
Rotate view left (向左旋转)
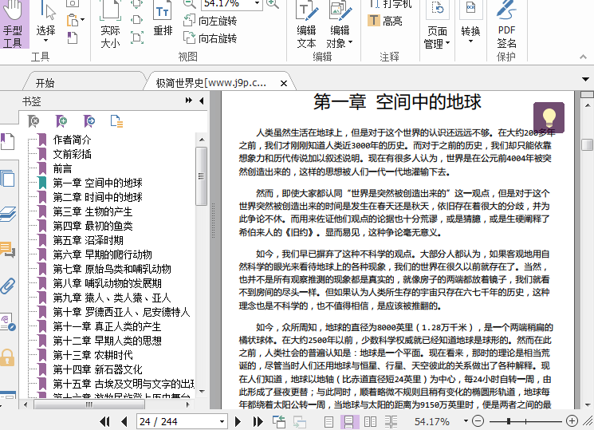(x=210, y=21)
